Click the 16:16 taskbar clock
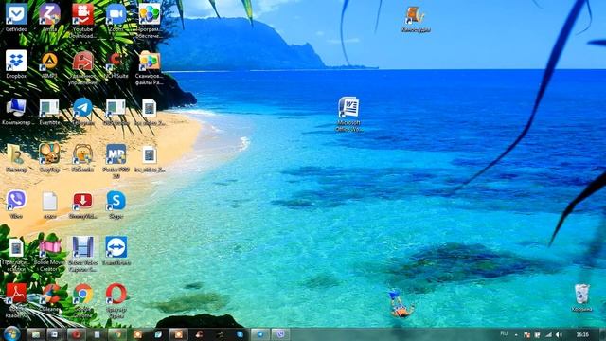The image size is (606, 341). coord(582,334)
